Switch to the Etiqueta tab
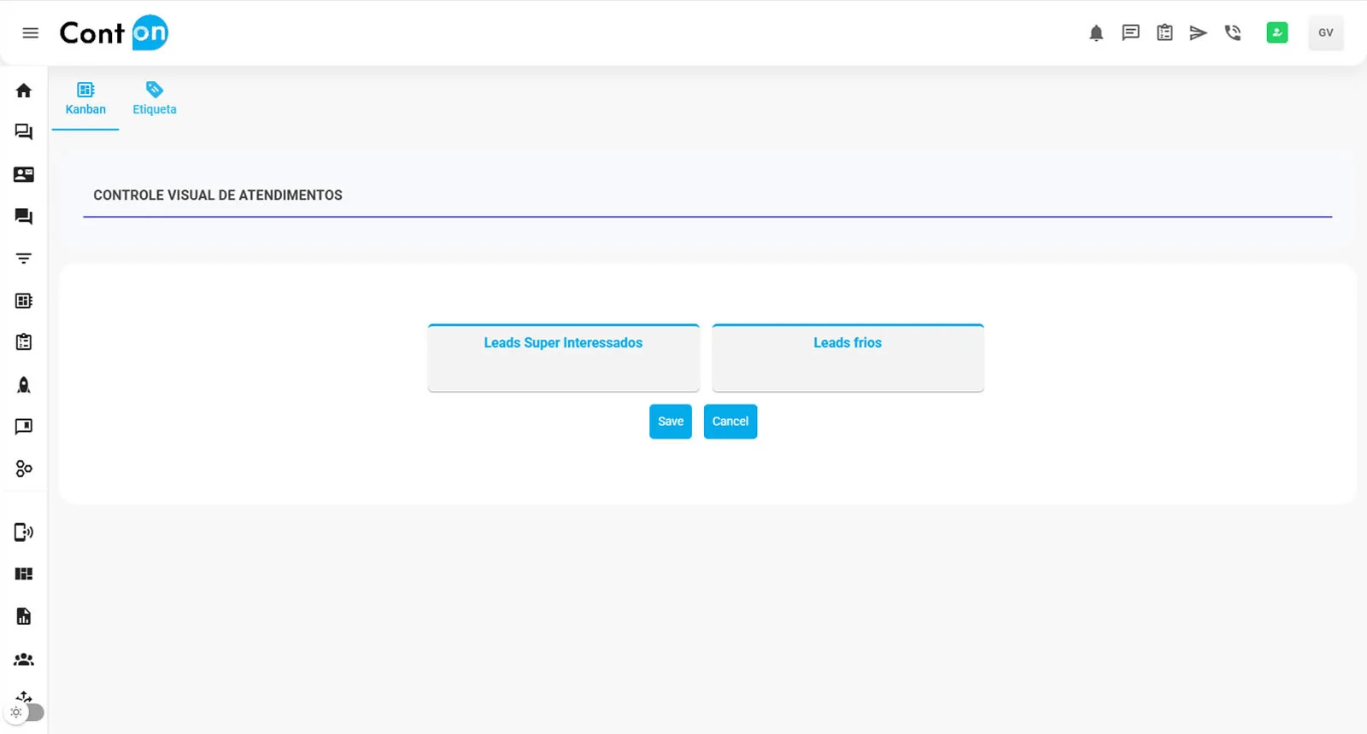 tap(155, 99)
